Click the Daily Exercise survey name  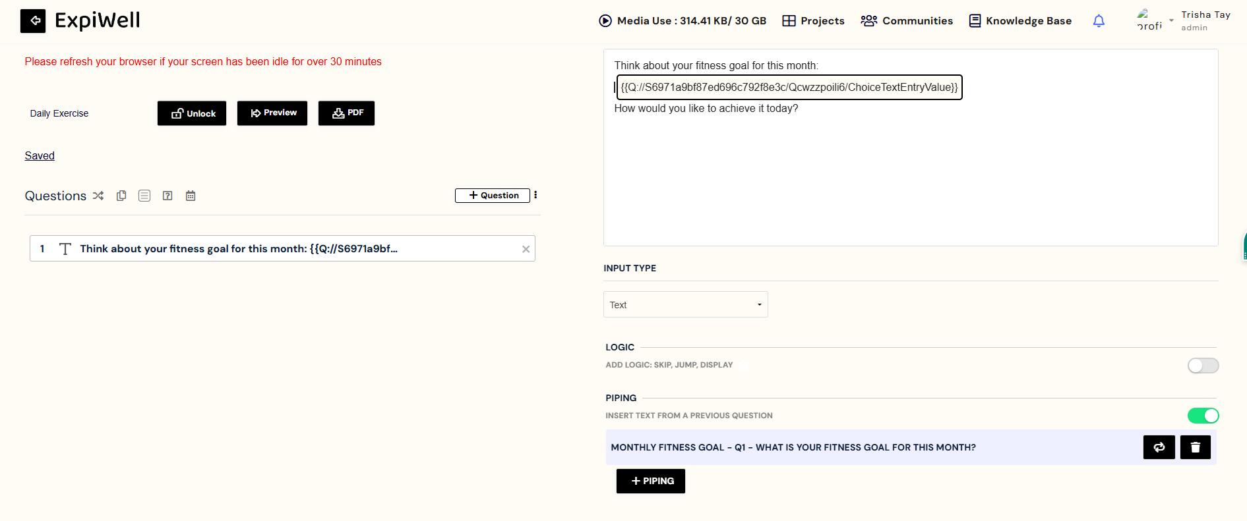tap(59, 113)
